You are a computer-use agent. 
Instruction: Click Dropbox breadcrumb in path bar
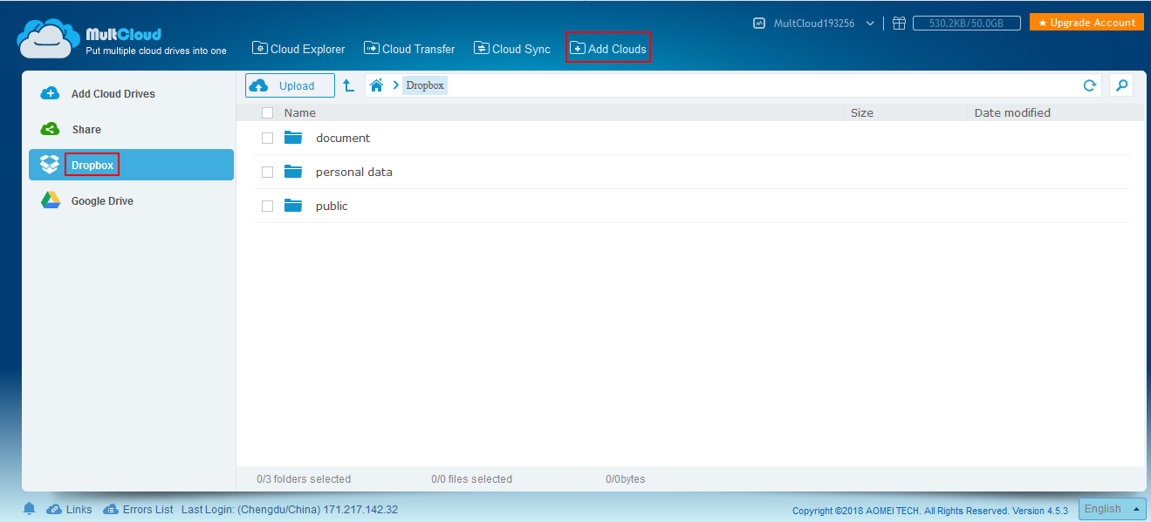[x=425, y=85]
